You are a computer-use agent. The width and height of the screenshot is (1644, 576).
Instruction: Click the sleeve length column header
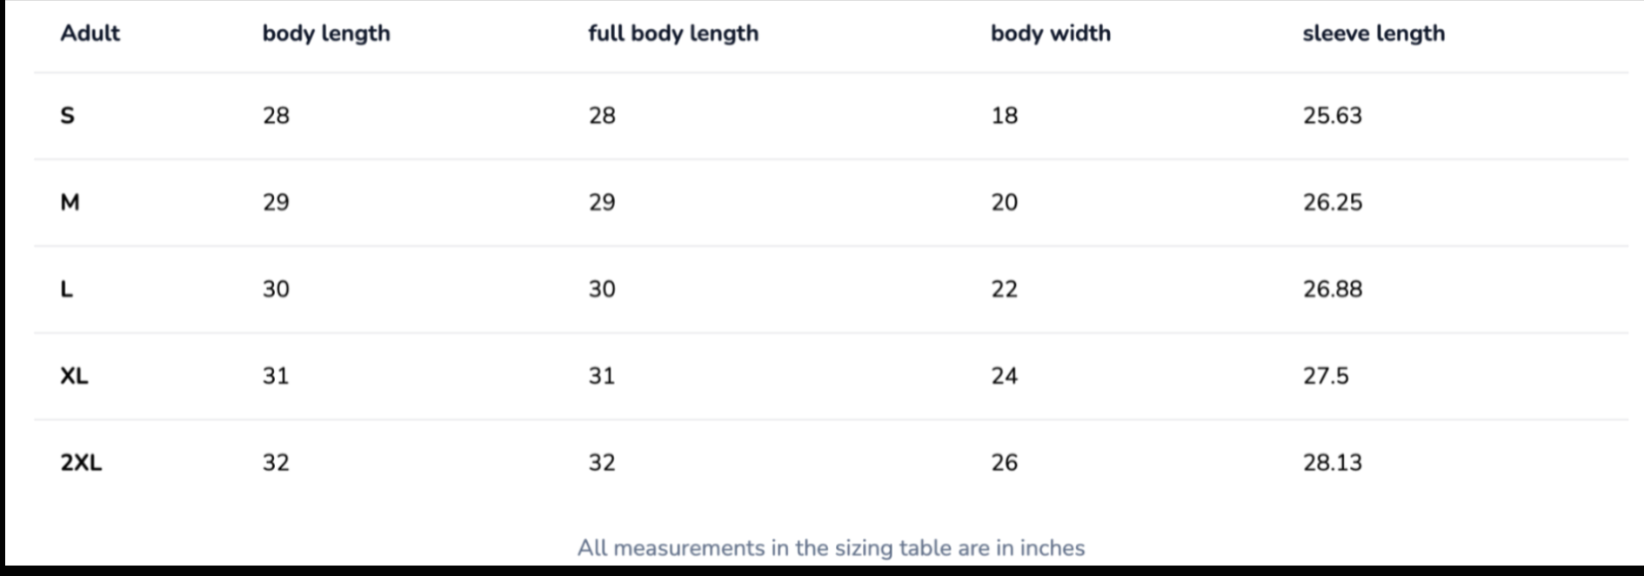(1373, 33)
